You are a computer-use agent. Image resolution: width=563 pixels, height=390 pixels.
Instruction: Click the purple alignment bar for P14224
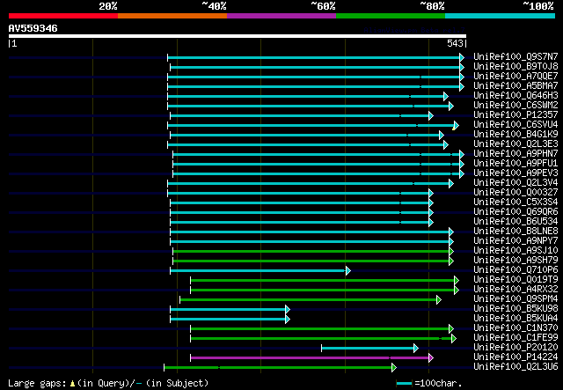pyautogui.click(x=310, y=357)
